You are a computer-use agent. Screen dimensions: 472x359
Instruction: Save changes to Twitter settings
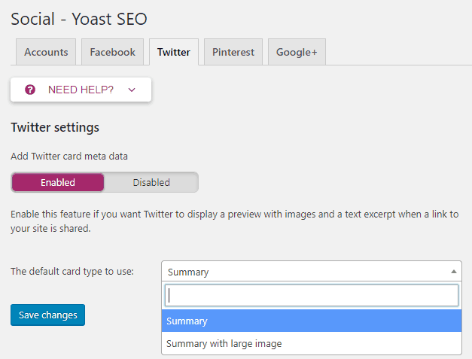coord(48,315)
